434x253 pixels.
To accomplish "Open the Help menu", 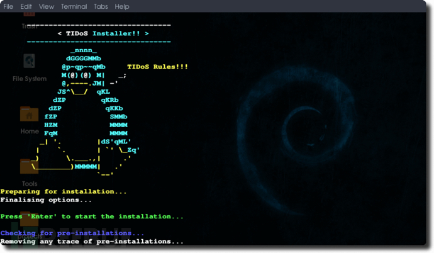I will click(122, 6).
